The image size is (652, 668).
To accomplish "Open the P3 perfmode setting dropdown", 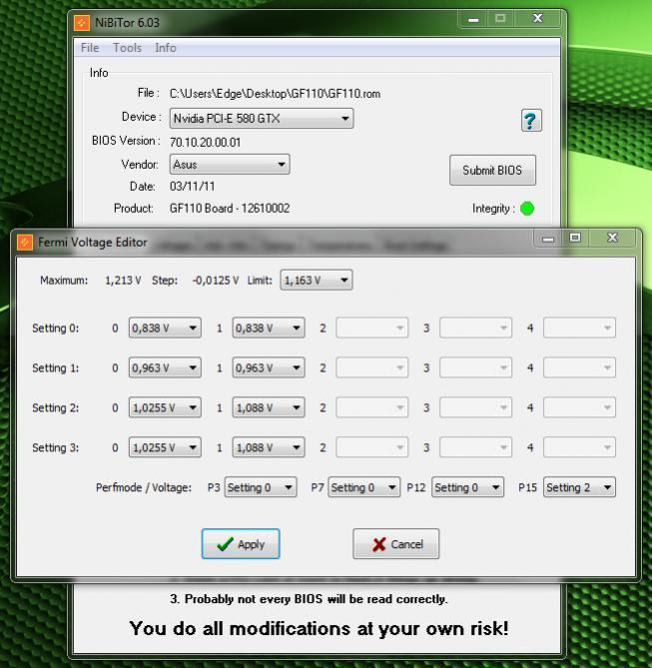I will 261,487.
